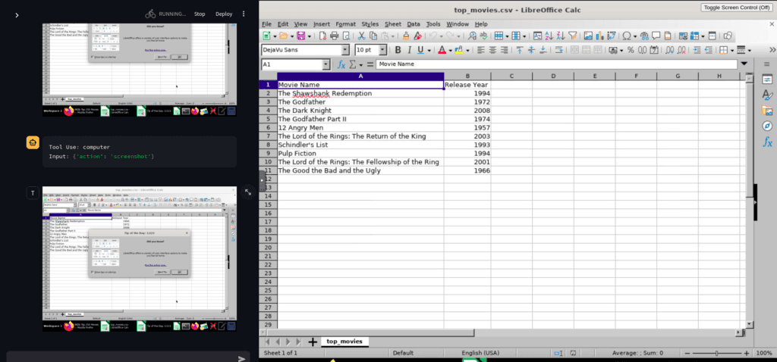Click the Export as PDF icon
Image resolution: width=777 pixels, height=362 pixels.
tap(322, 36)
